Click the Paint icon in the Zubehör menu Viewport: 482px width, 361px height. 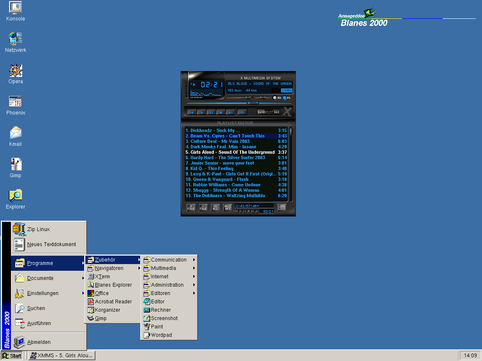click(146, 327)
